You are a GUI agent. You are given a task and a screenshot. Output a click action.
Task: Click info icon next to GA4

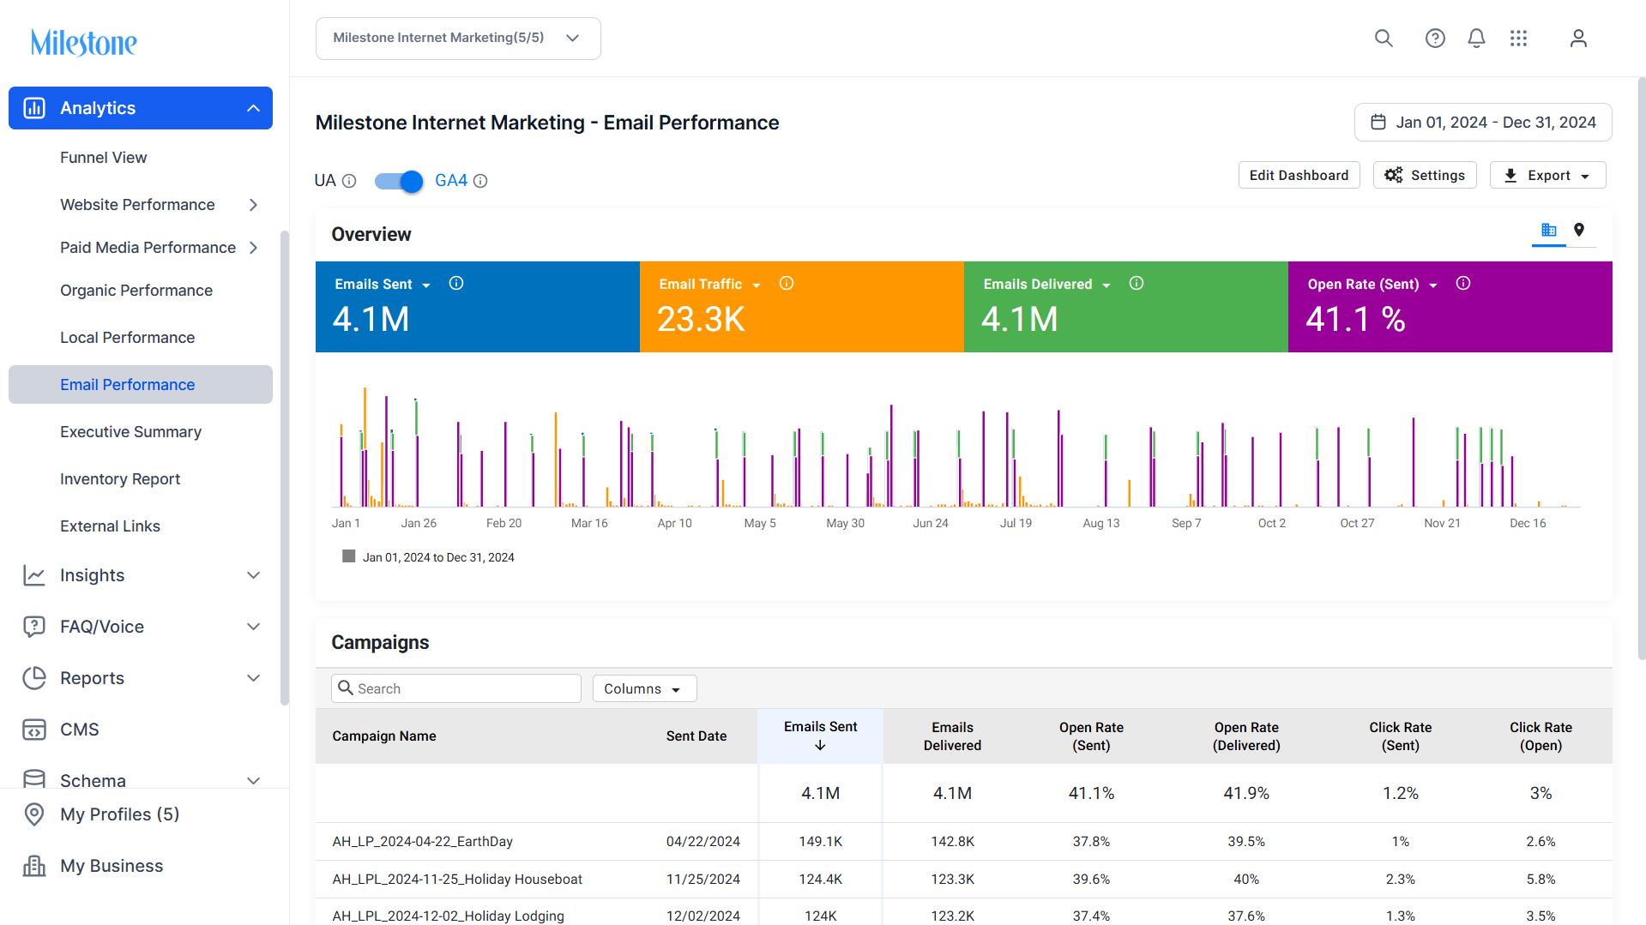[480, 181]
